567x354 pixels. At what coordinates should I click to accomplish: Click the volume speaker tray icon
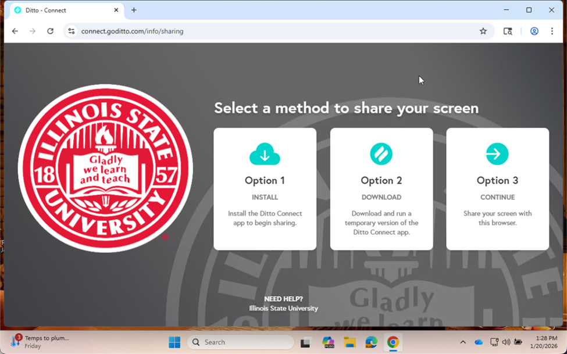click(506, 342)
